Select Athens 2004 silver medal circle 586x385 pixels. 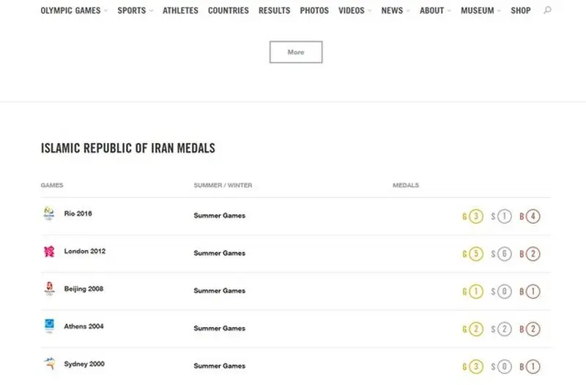coord(504,329)
